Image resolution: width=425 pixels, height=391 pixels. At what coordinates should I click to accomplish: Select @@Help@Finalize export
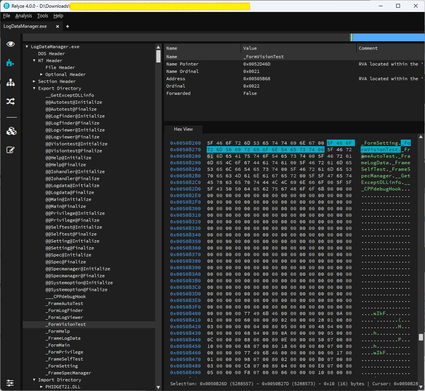pyautogui.click(x=65, y=165)
